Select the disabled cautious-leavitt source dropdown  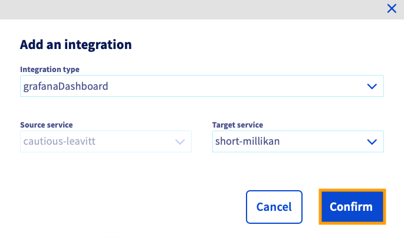click(x=106, y=142)
